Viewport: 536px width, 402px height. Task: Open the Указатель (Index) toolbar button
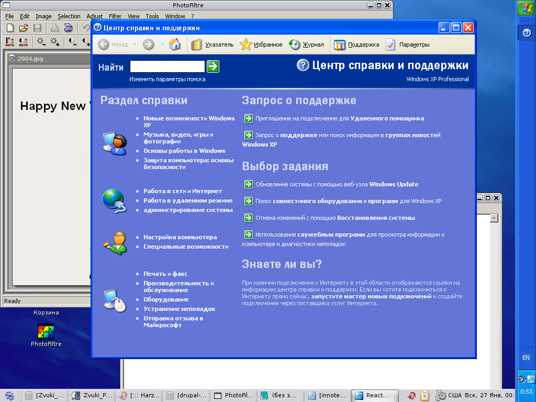(x=212, y=44)
